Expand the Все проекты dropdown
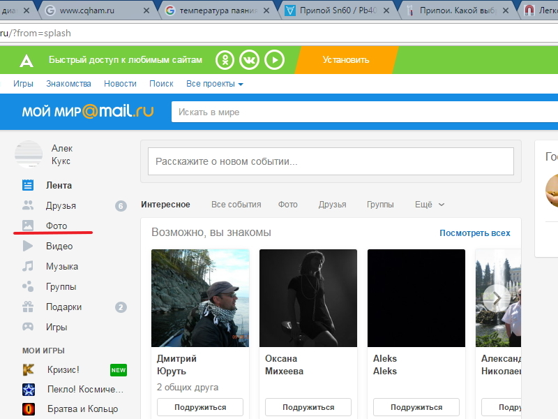 point(215,84)
